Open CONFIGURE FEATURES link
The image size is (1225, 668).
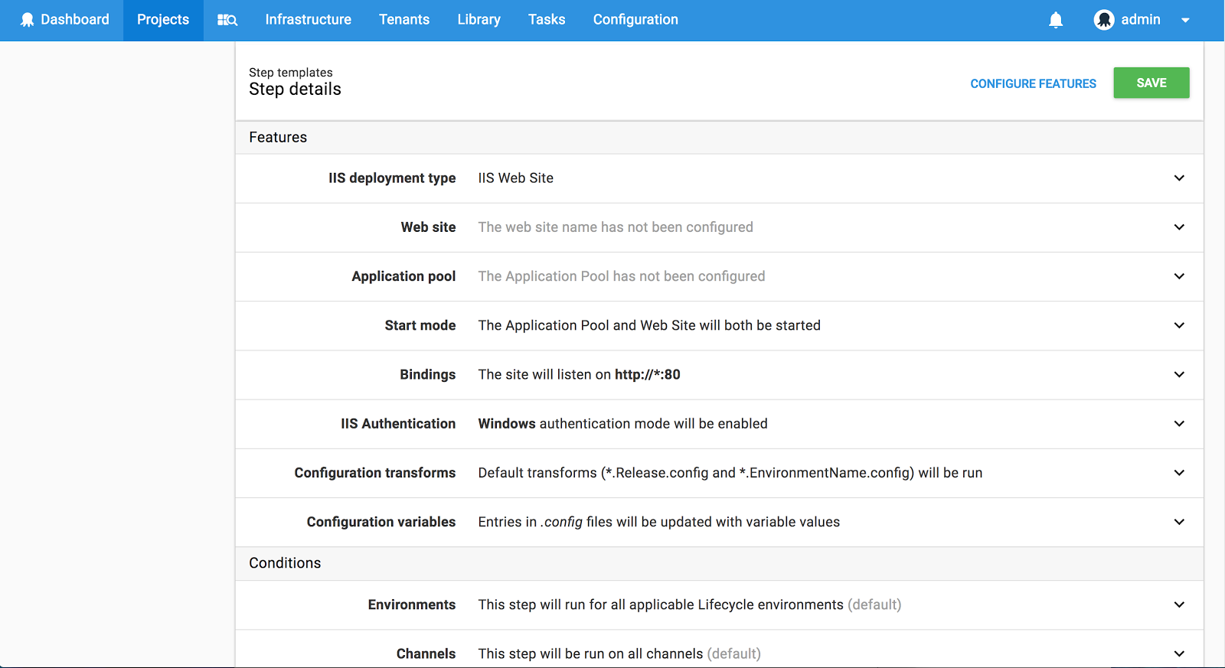tap(1033, 83)
